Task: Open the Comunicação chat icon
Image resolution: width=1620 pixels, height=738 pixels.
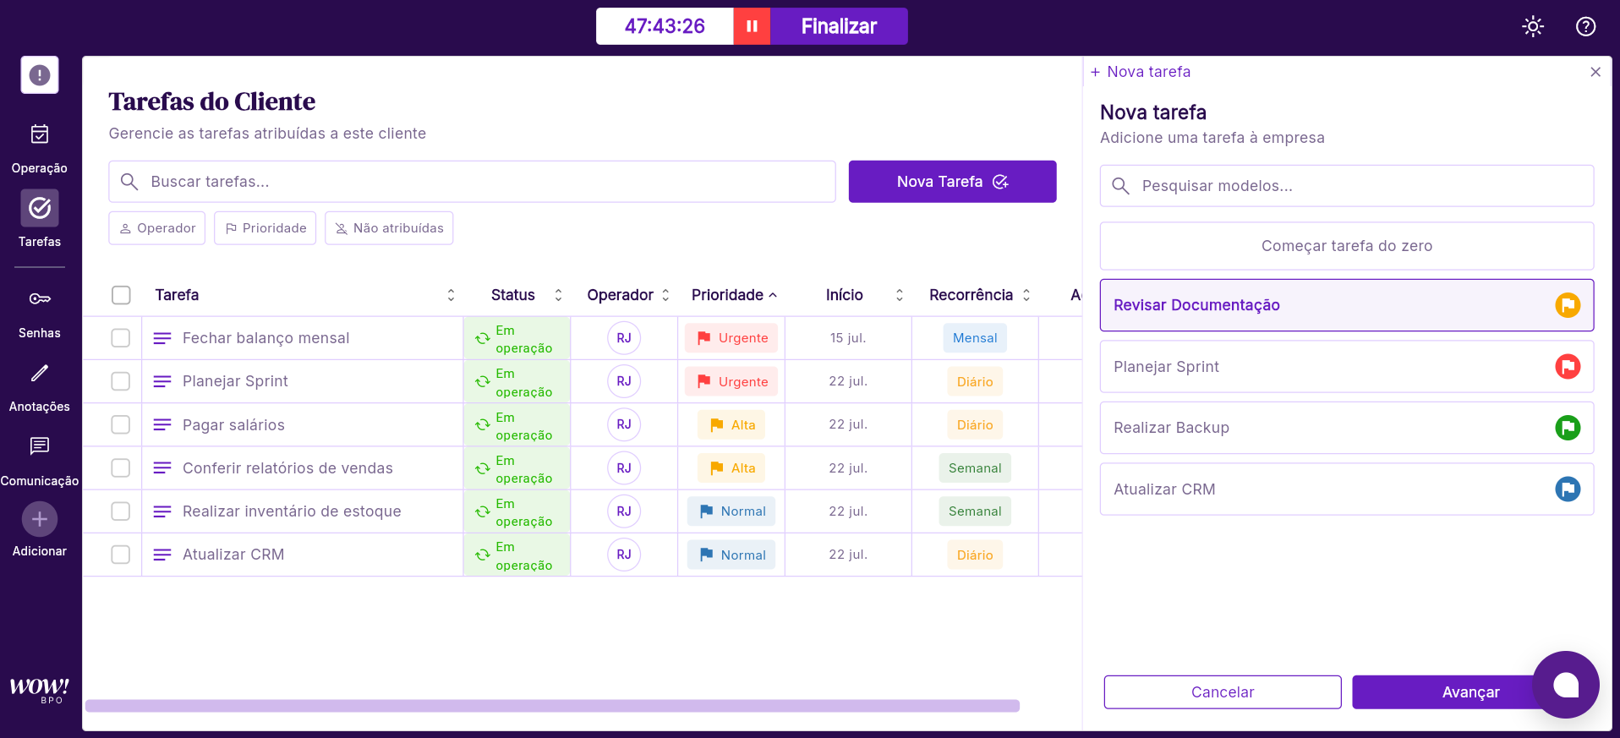Action: [x=40, y=446]
